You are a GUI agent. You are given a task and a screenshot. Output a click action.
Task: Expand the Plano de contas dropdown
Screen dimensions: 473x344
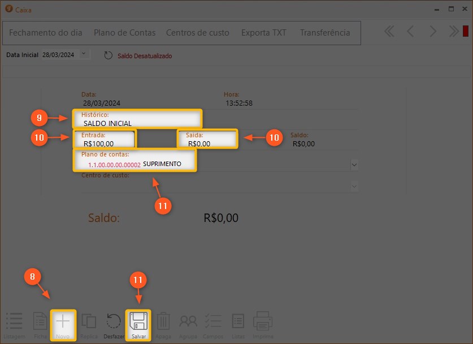tap(354, 164)
